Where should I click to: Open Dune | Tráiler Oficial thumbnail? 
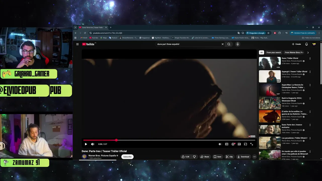[270, 63]
